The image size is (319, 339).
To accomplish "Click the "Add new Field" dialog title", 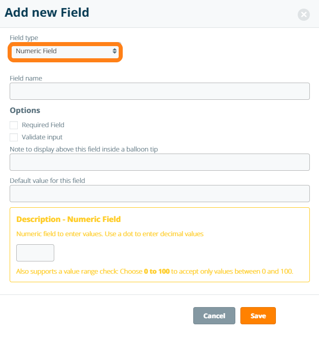I will 47,13.
